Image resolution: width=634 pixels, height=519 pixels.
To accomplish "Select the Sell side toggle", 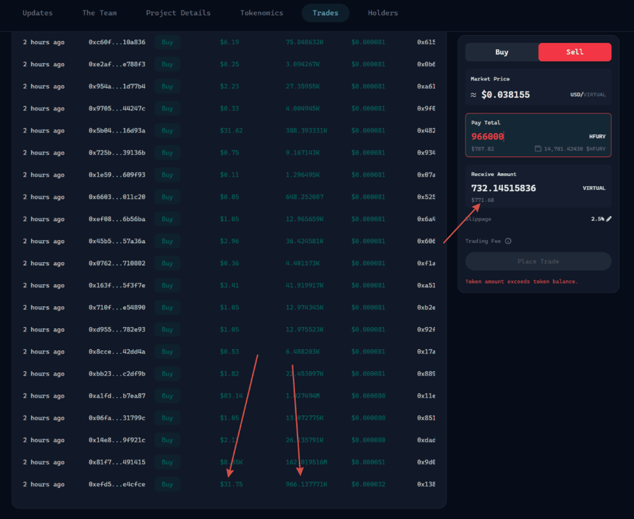I will [574, 52].
